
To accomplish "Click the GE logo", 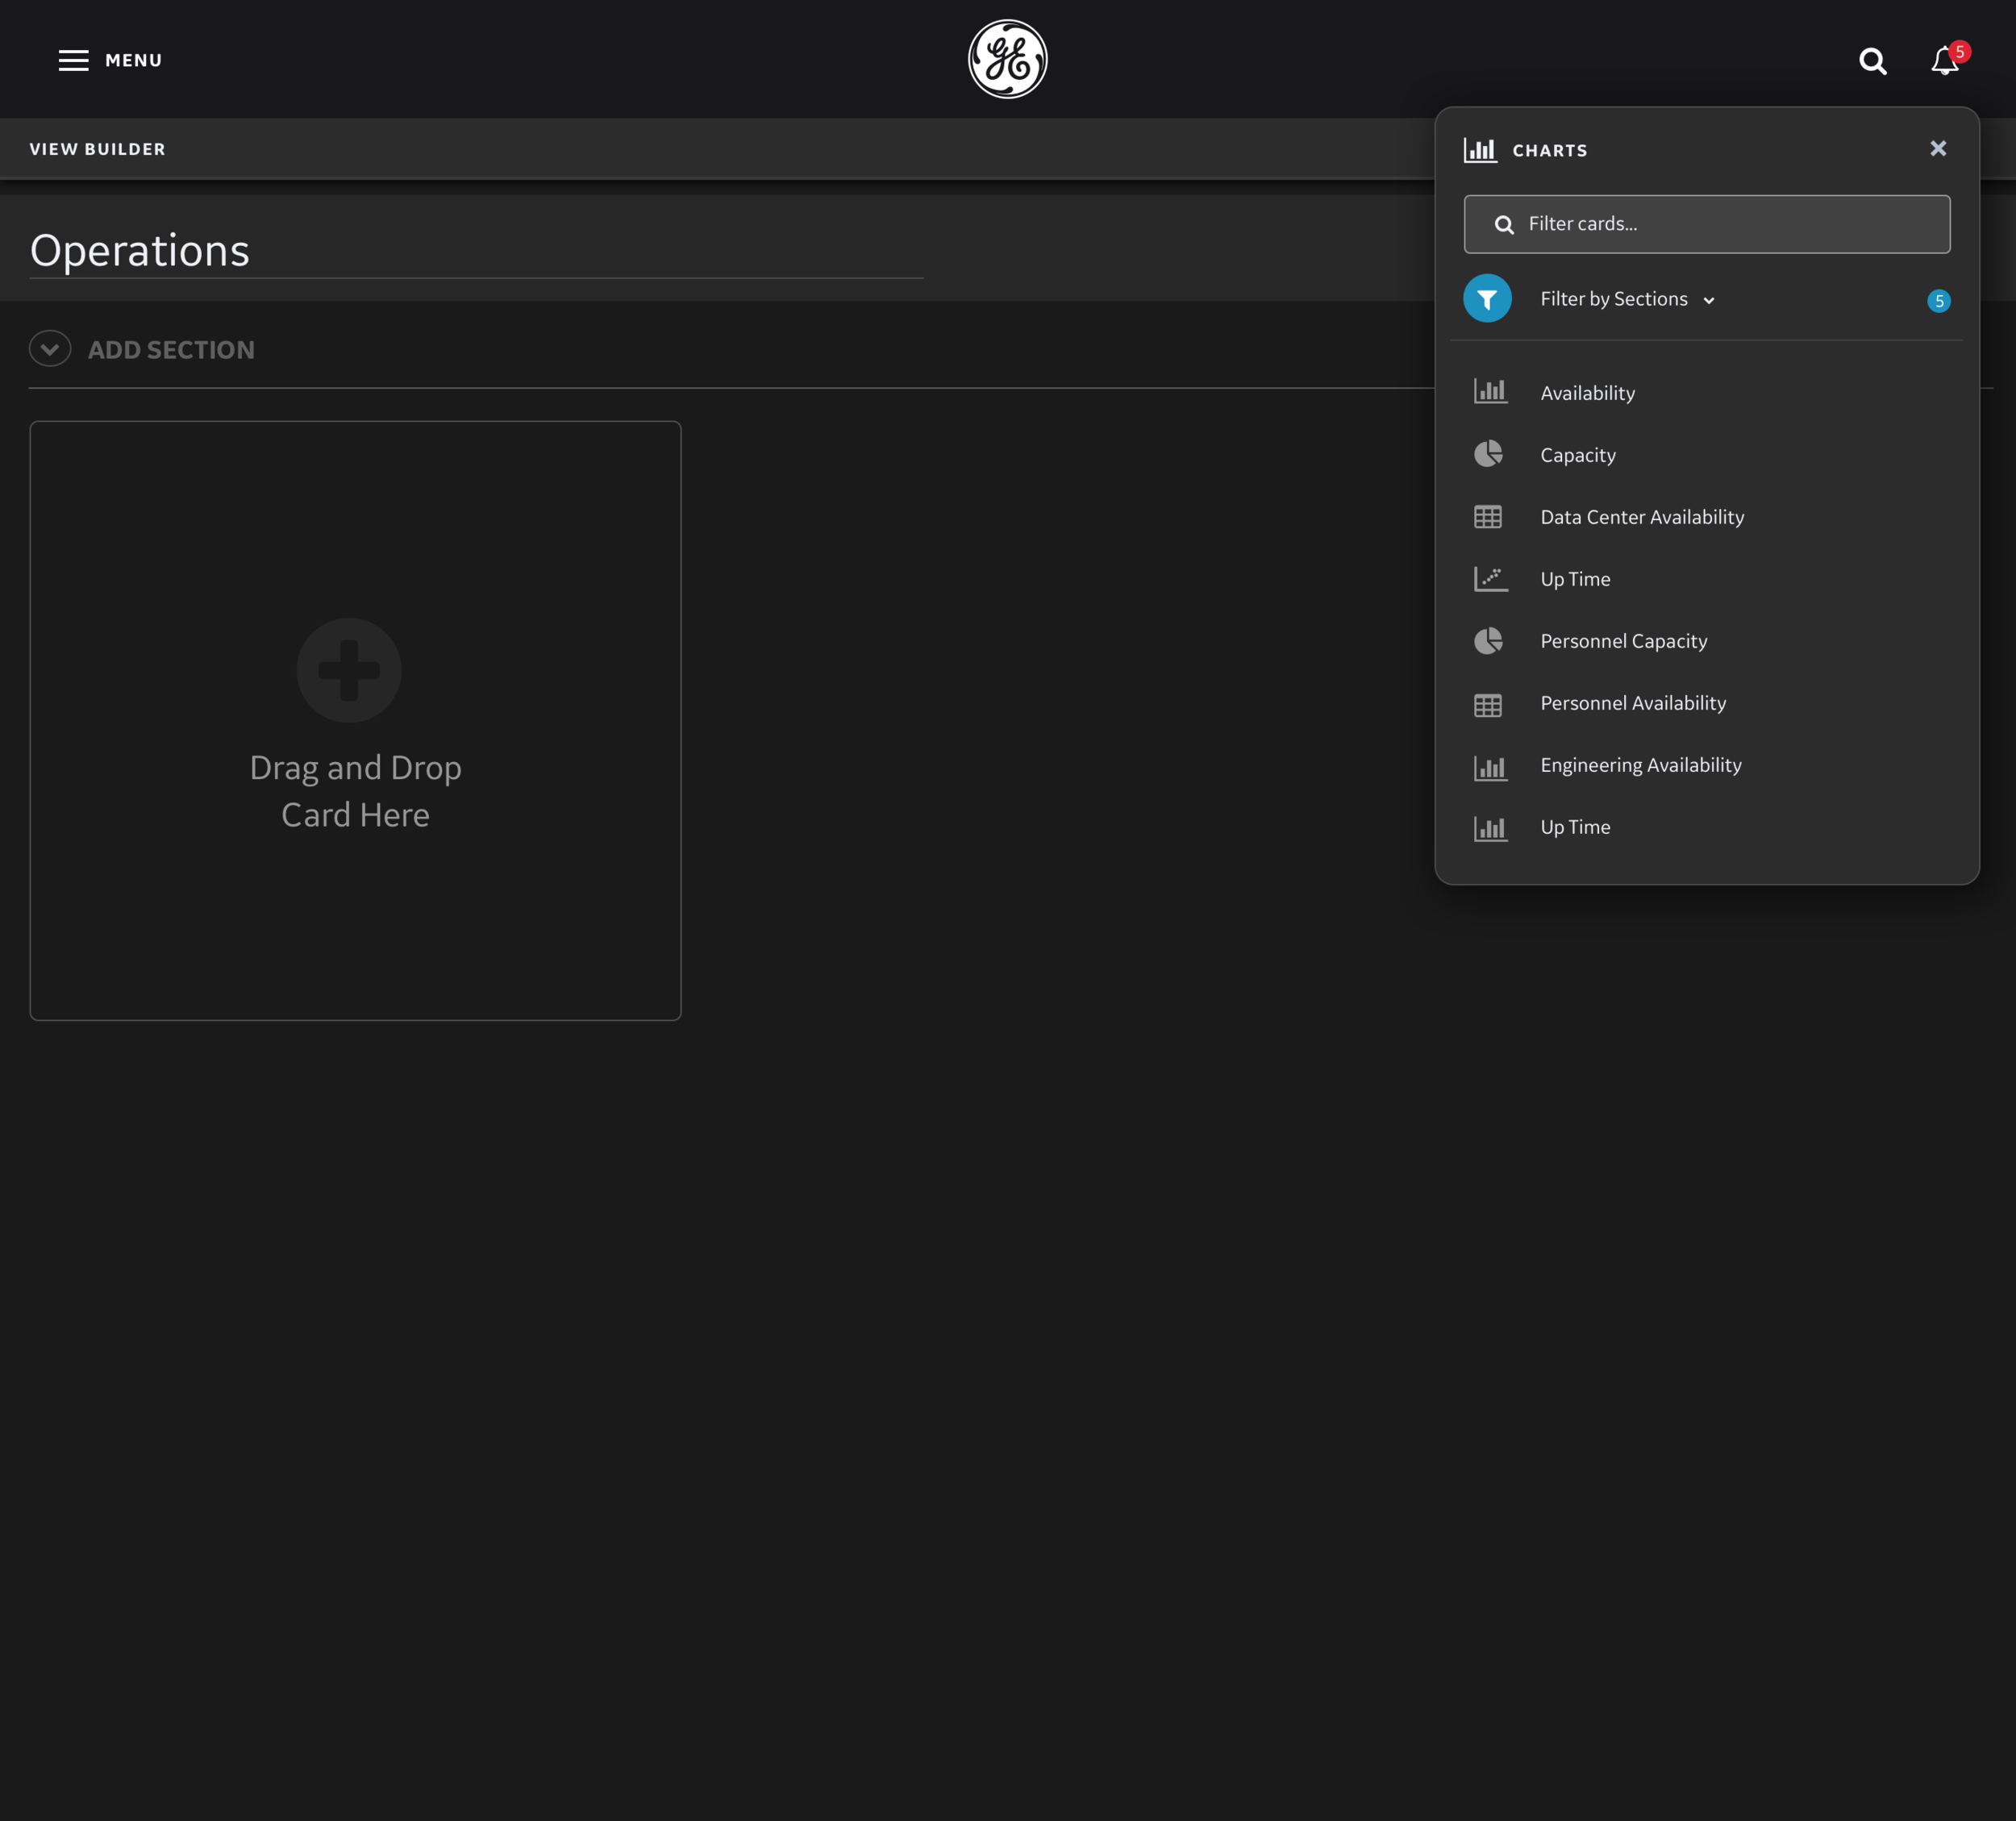I will point(1007,59).
